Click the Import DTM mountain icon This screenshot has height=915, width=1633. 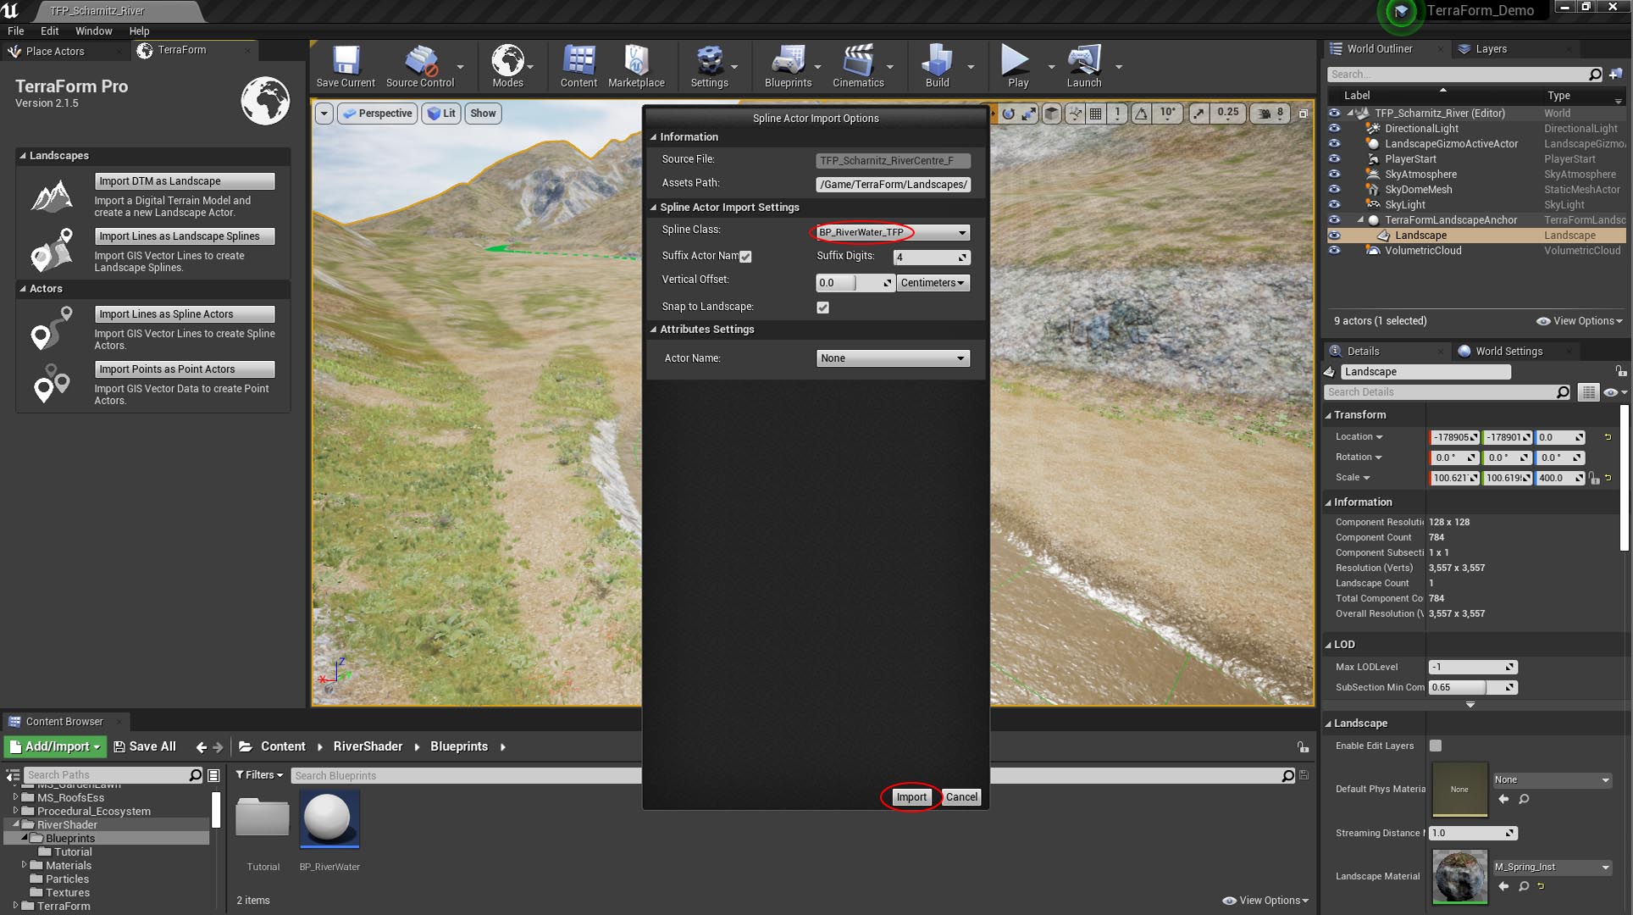pos(51,196)
